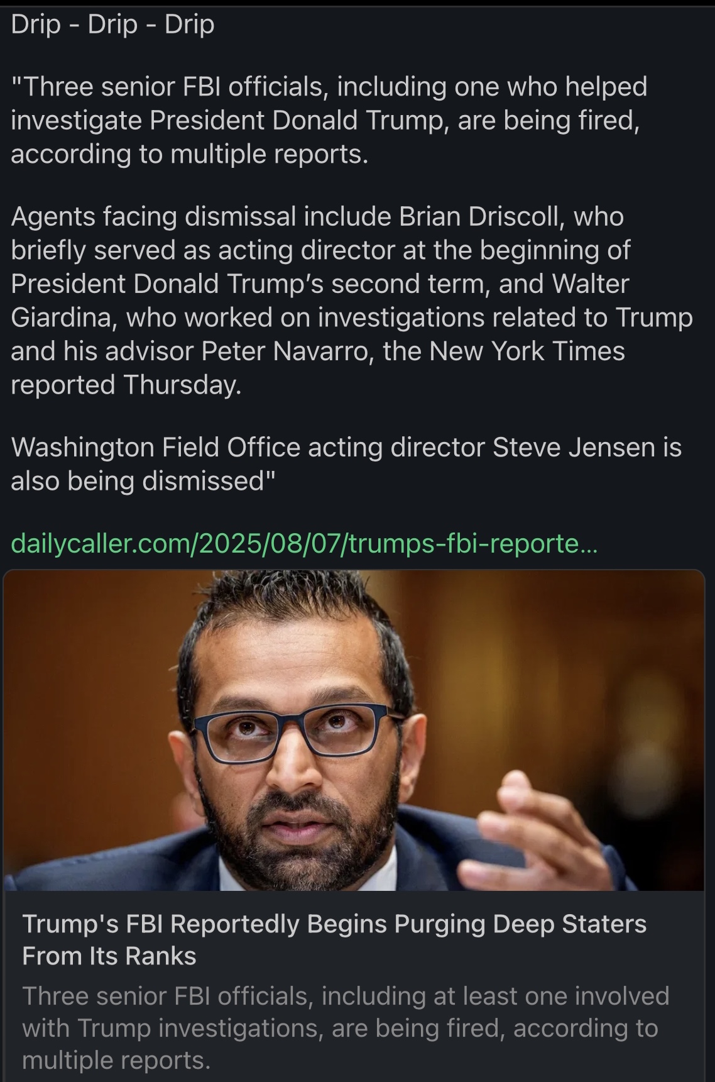Tap the link card description text

346,1028
